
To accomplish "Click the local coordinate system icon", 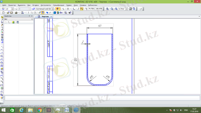I will click(74, 9).
